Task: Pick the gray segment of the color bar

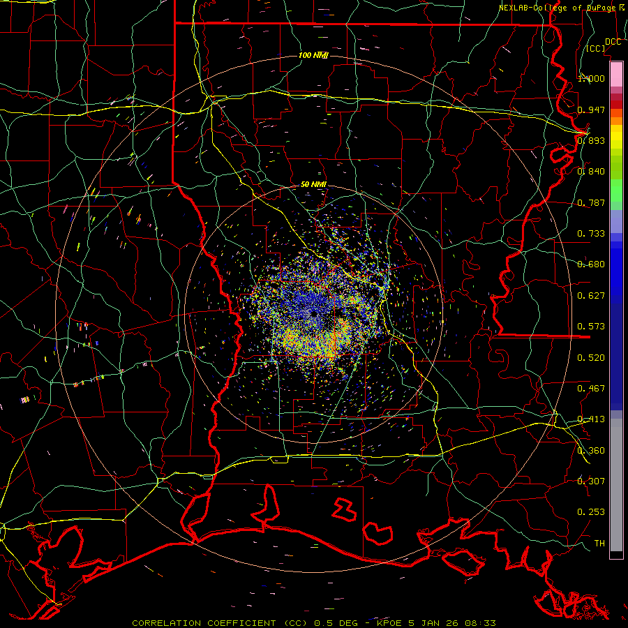Action: (x=616, y=485)
